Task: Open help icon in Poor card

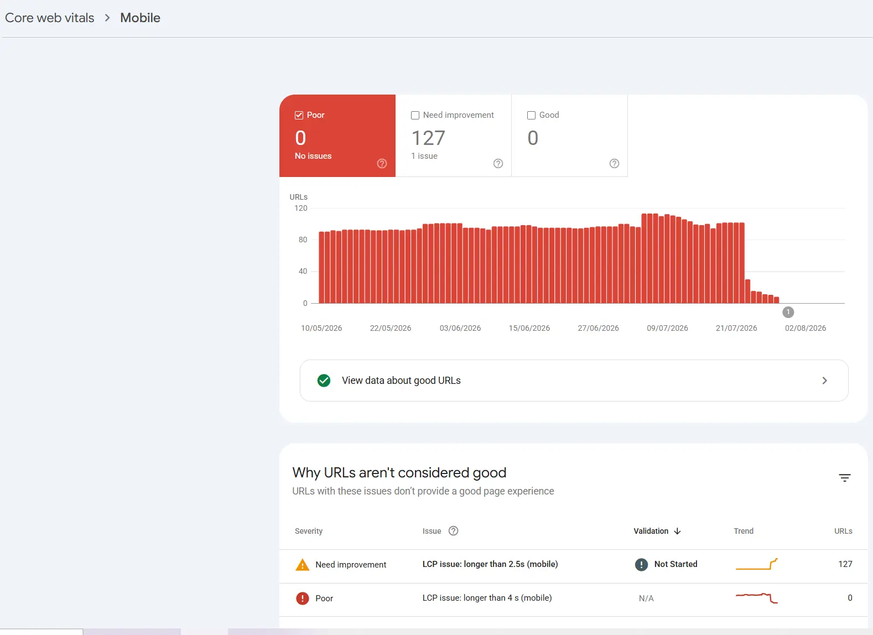Action: pos(382,163)
